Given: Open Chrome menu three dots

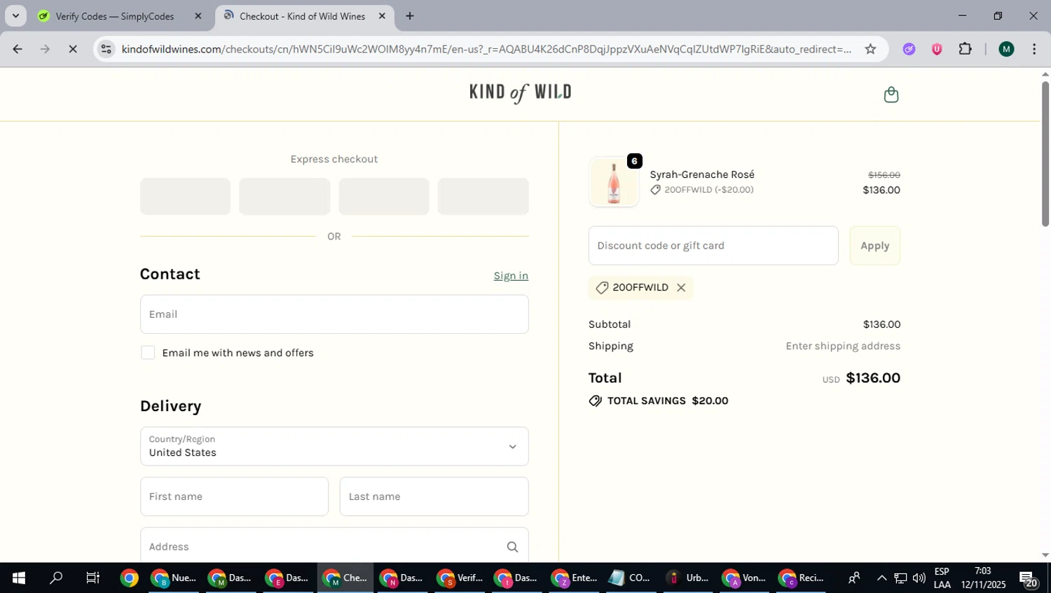Looking at the screenshot, I should pyautogui.click(x=1034, y=49).
